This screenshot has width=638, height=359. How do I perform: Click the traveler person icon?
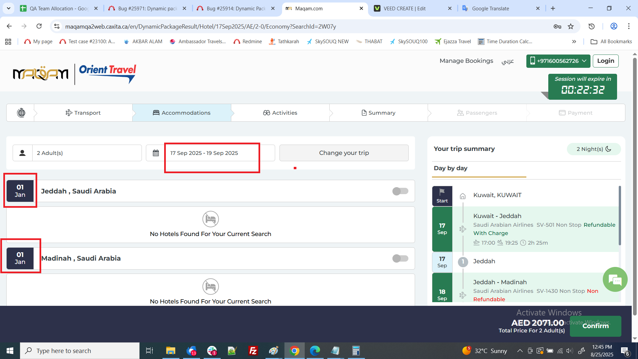[22, 153]
